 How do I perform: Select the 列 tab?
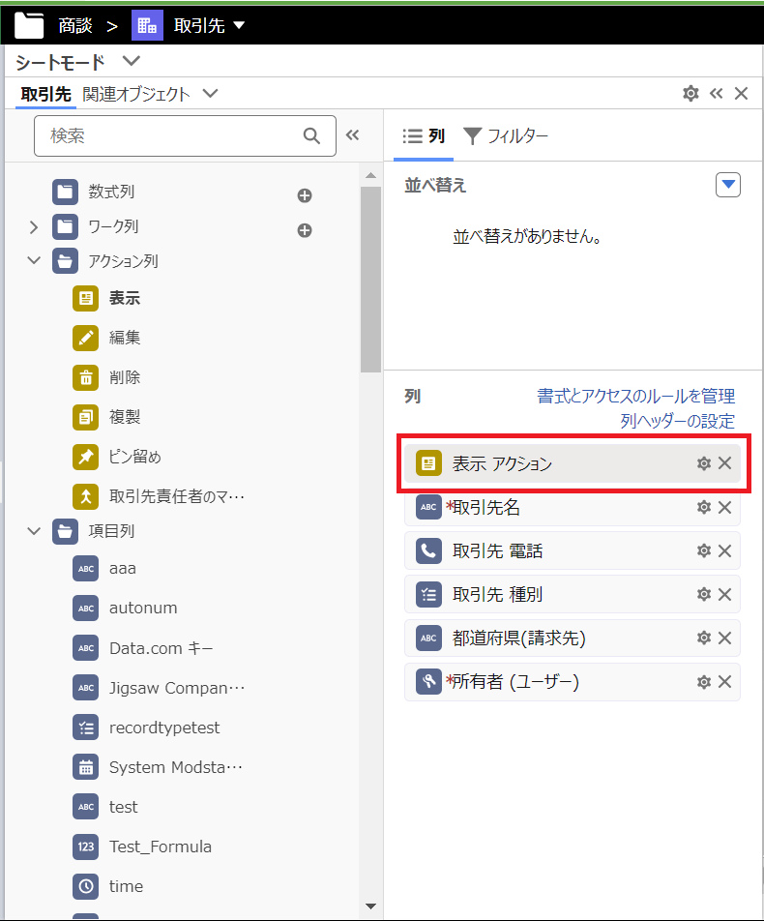coord(424,136)
